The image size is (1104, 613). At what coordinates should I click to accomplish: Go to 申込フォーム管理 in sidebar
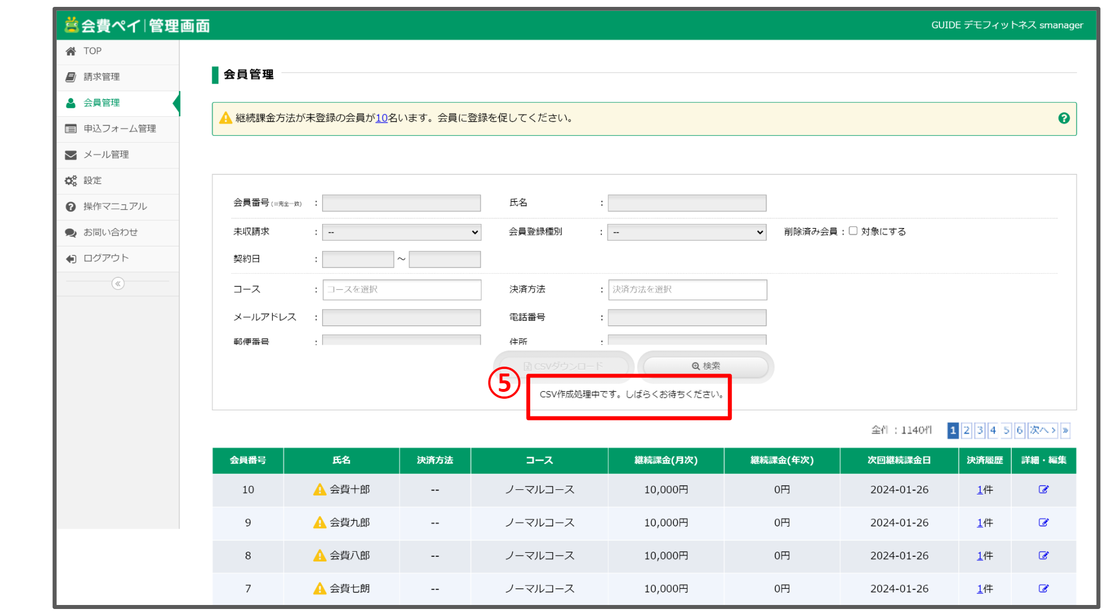pyautogui.click(x=120, y=129)
